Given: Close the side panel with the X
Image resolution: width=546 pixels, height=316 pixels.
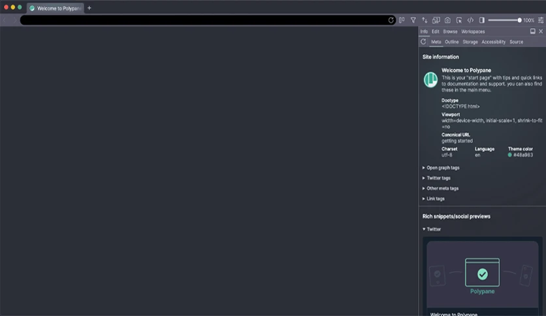Looking at the screenshot, I should pos(541,31).
